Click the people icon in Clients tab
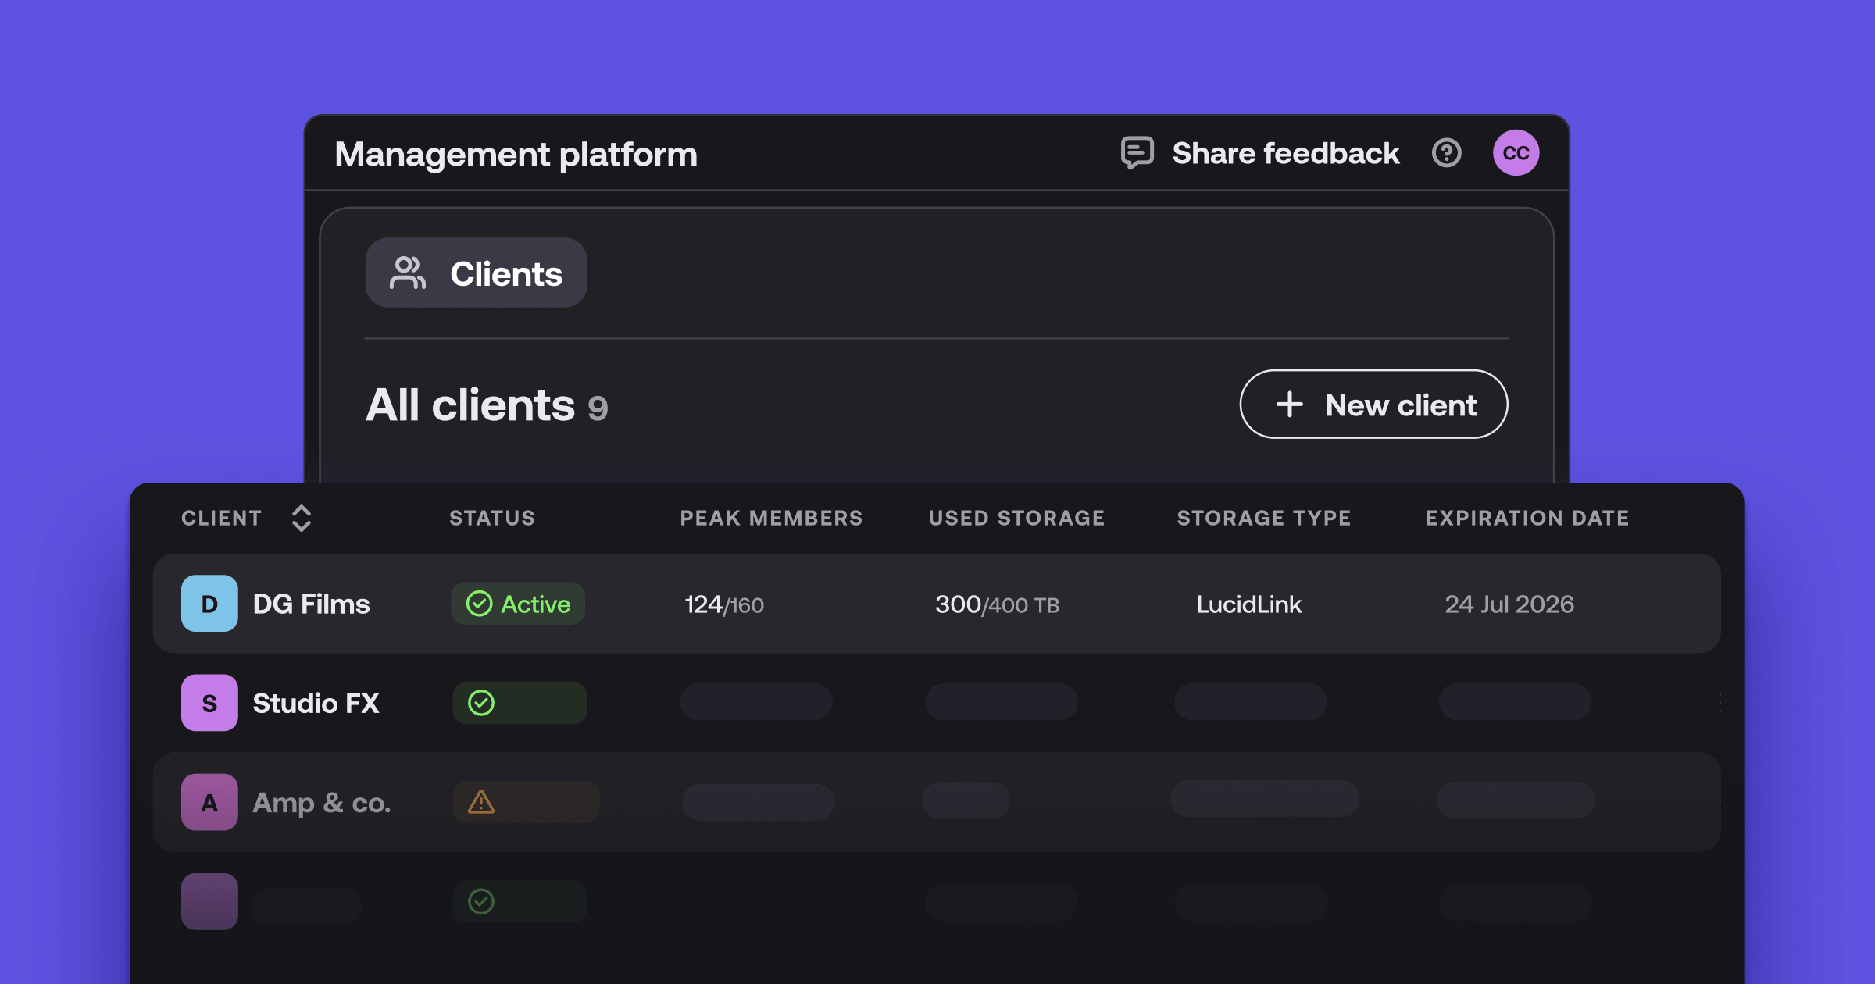 (407, 273)
